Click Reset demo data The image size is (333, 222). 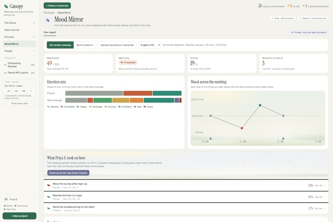click(x=19, y=103)
